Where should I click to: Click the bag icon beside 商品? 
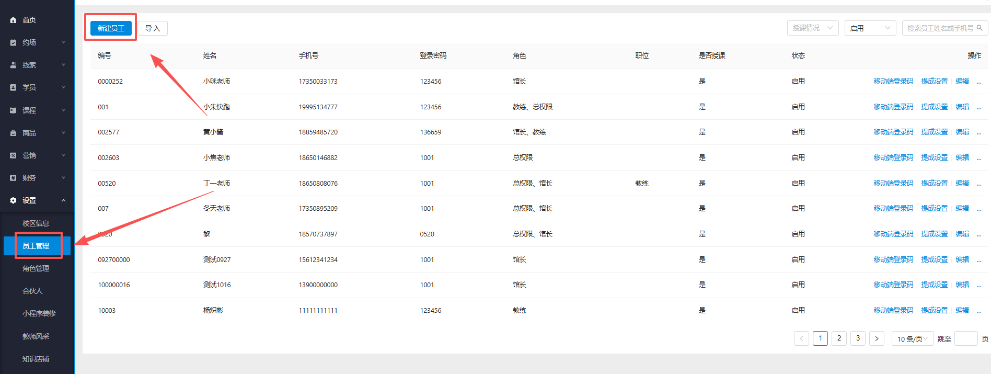(13, 133)
